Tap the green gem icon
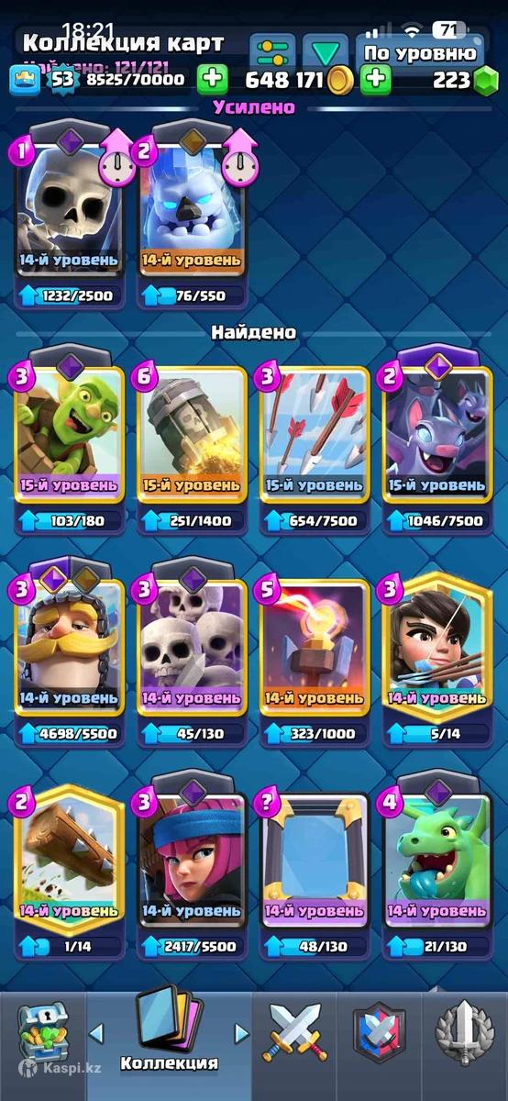508x1101 pixels. pyautogui.click(x=487, y=80)
